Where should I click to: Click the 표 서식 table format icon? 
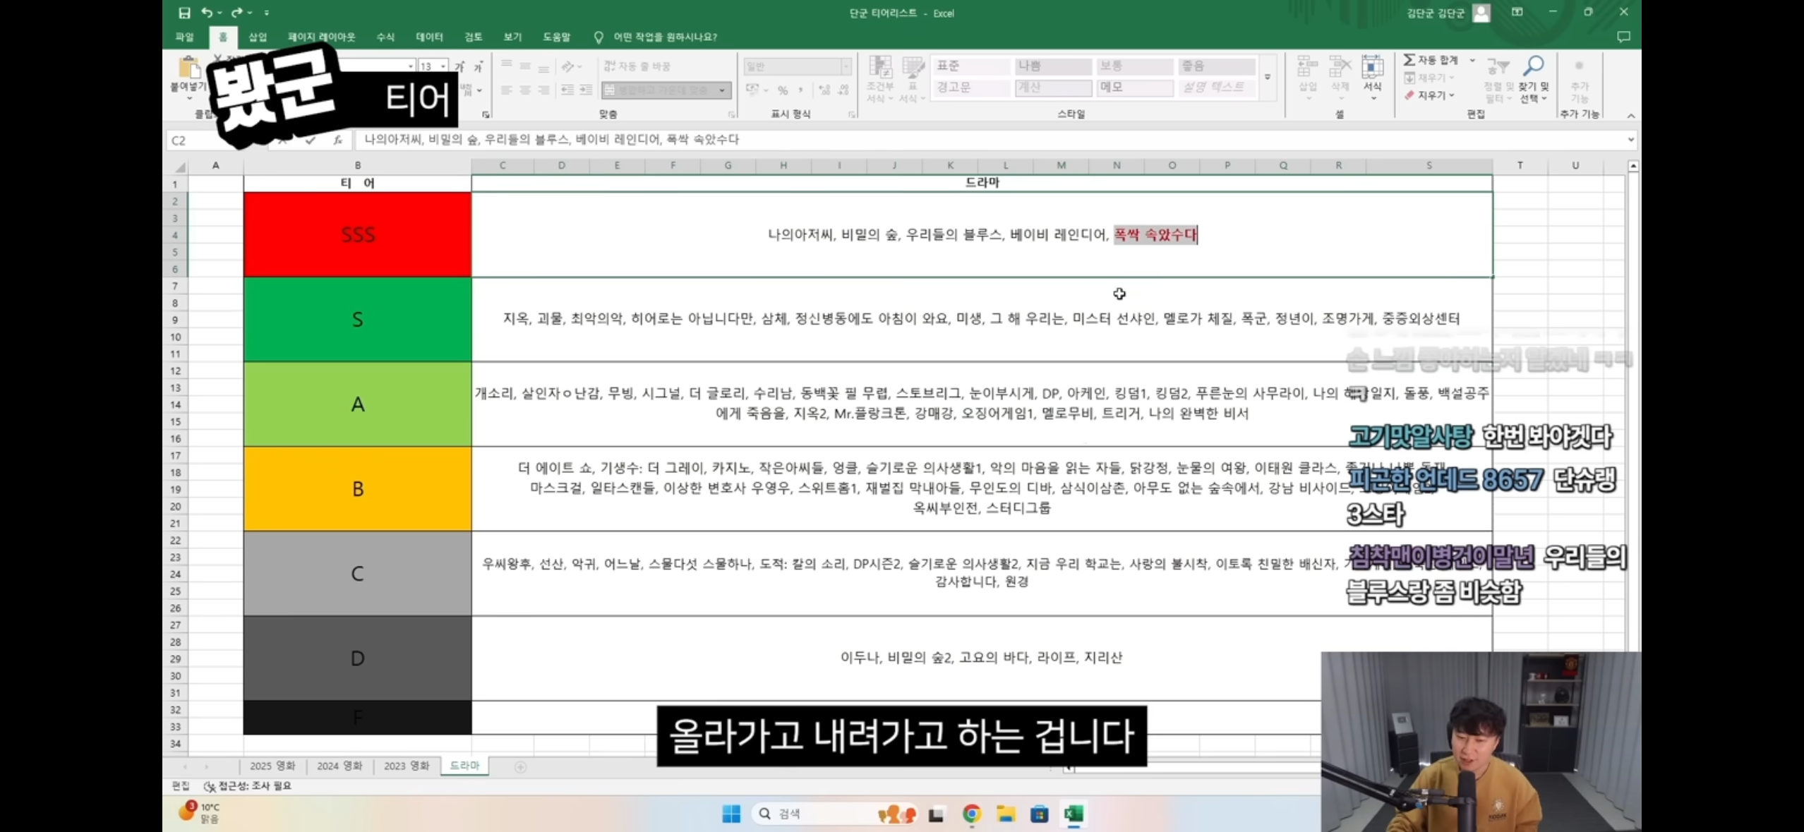tap(913, 68)
